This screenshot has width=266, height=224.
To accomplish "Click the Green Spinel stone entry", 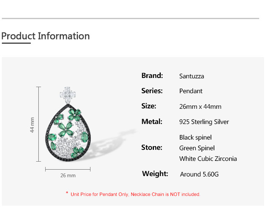I will tap(197, 148).
